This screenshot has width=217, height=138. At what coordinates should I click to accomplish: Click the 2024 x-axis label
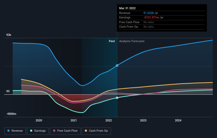(178, 120)
